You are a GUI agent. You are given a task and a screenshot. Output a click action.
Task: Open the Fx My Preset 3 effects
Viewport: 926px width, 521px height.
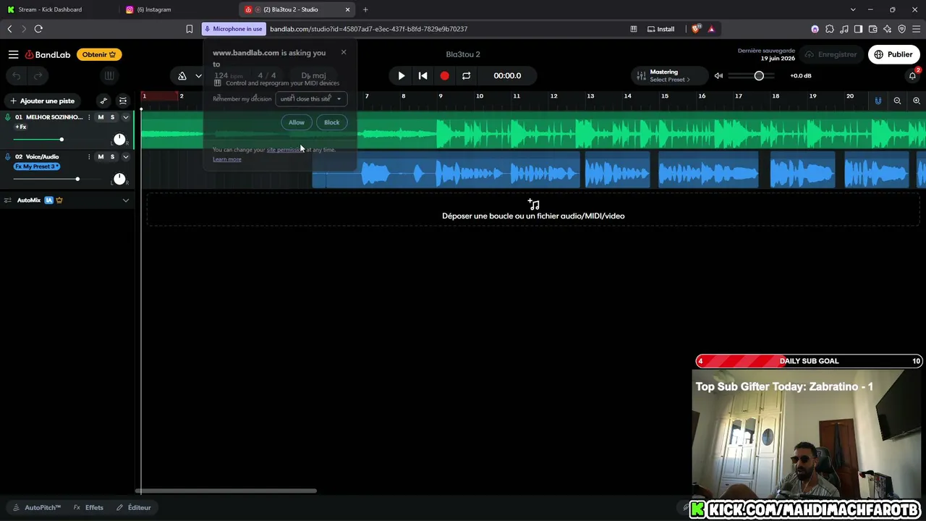tap(37, 166)
